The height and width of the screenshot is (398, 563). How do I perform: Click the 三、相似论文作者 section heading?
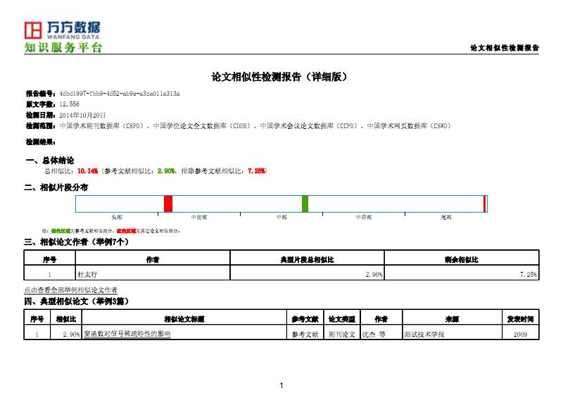76,242
